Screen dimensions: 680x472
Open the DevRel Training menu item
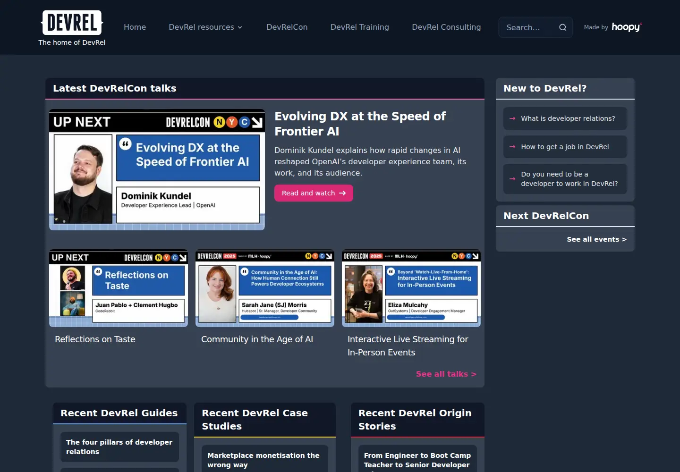tap(359, 27)
